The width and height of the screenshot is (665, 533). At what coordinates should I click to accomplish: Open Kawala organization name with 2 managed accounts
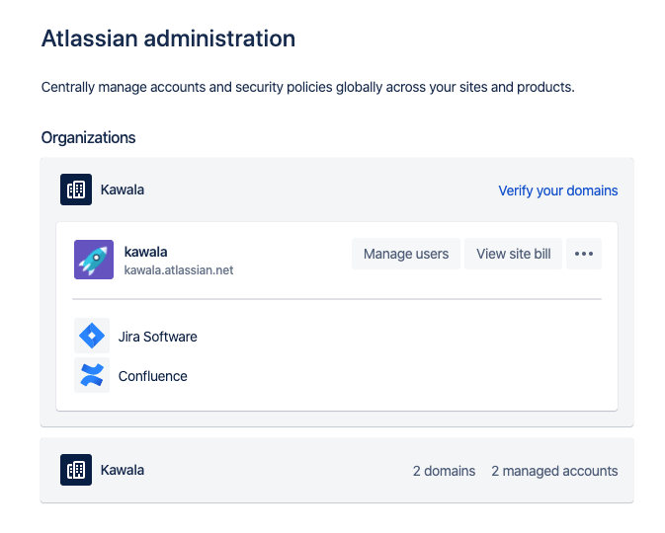pyautogui.click(x=123, y=470)
